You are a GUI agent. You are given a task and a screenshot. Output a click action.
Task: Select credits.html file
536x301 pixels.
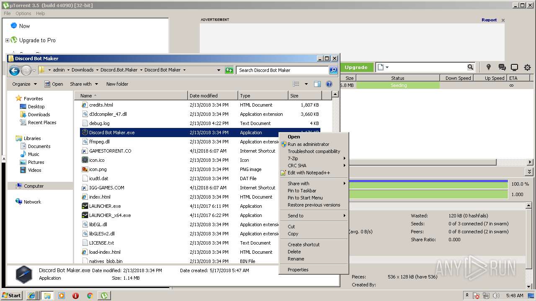(x=101, y=105)
